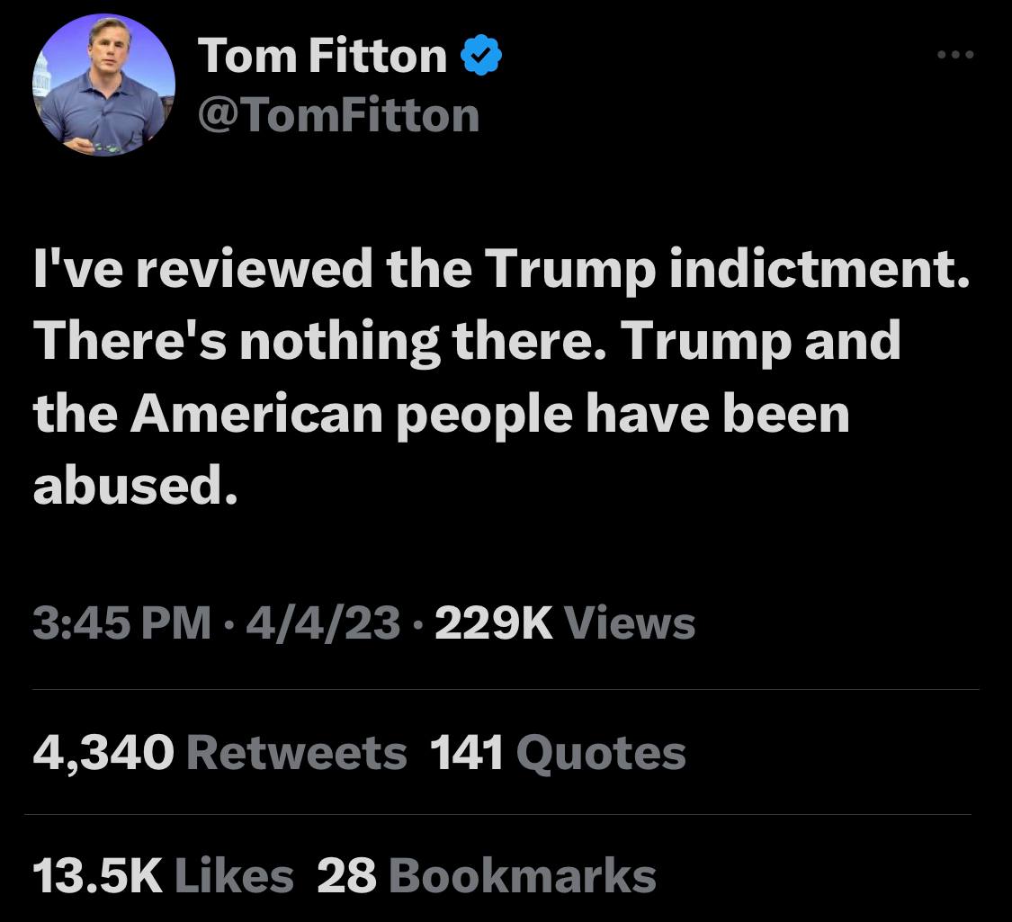Viewport: 1012px width, 922px height.
Task: Open the three-dot more options menu
Action: click(954, 56)
